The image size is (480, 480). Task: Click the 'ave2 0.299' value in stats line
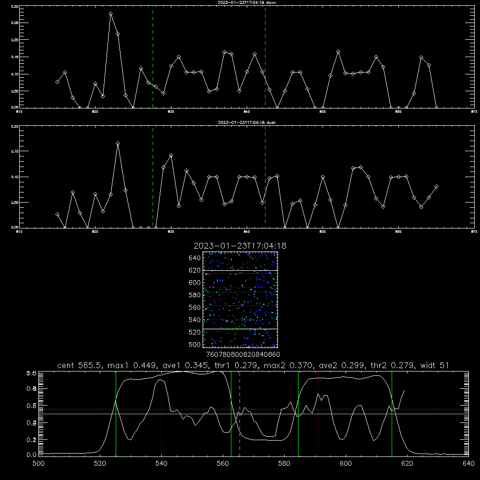click(x=342, y=365)
